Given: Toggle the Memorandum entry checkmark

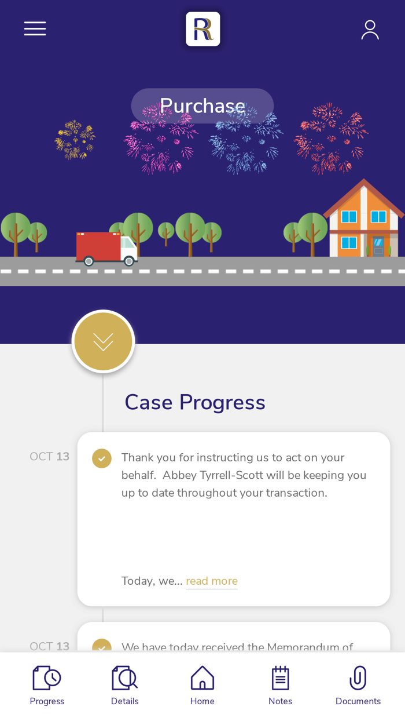Looking at the screenshot, I should pos(102,646).
